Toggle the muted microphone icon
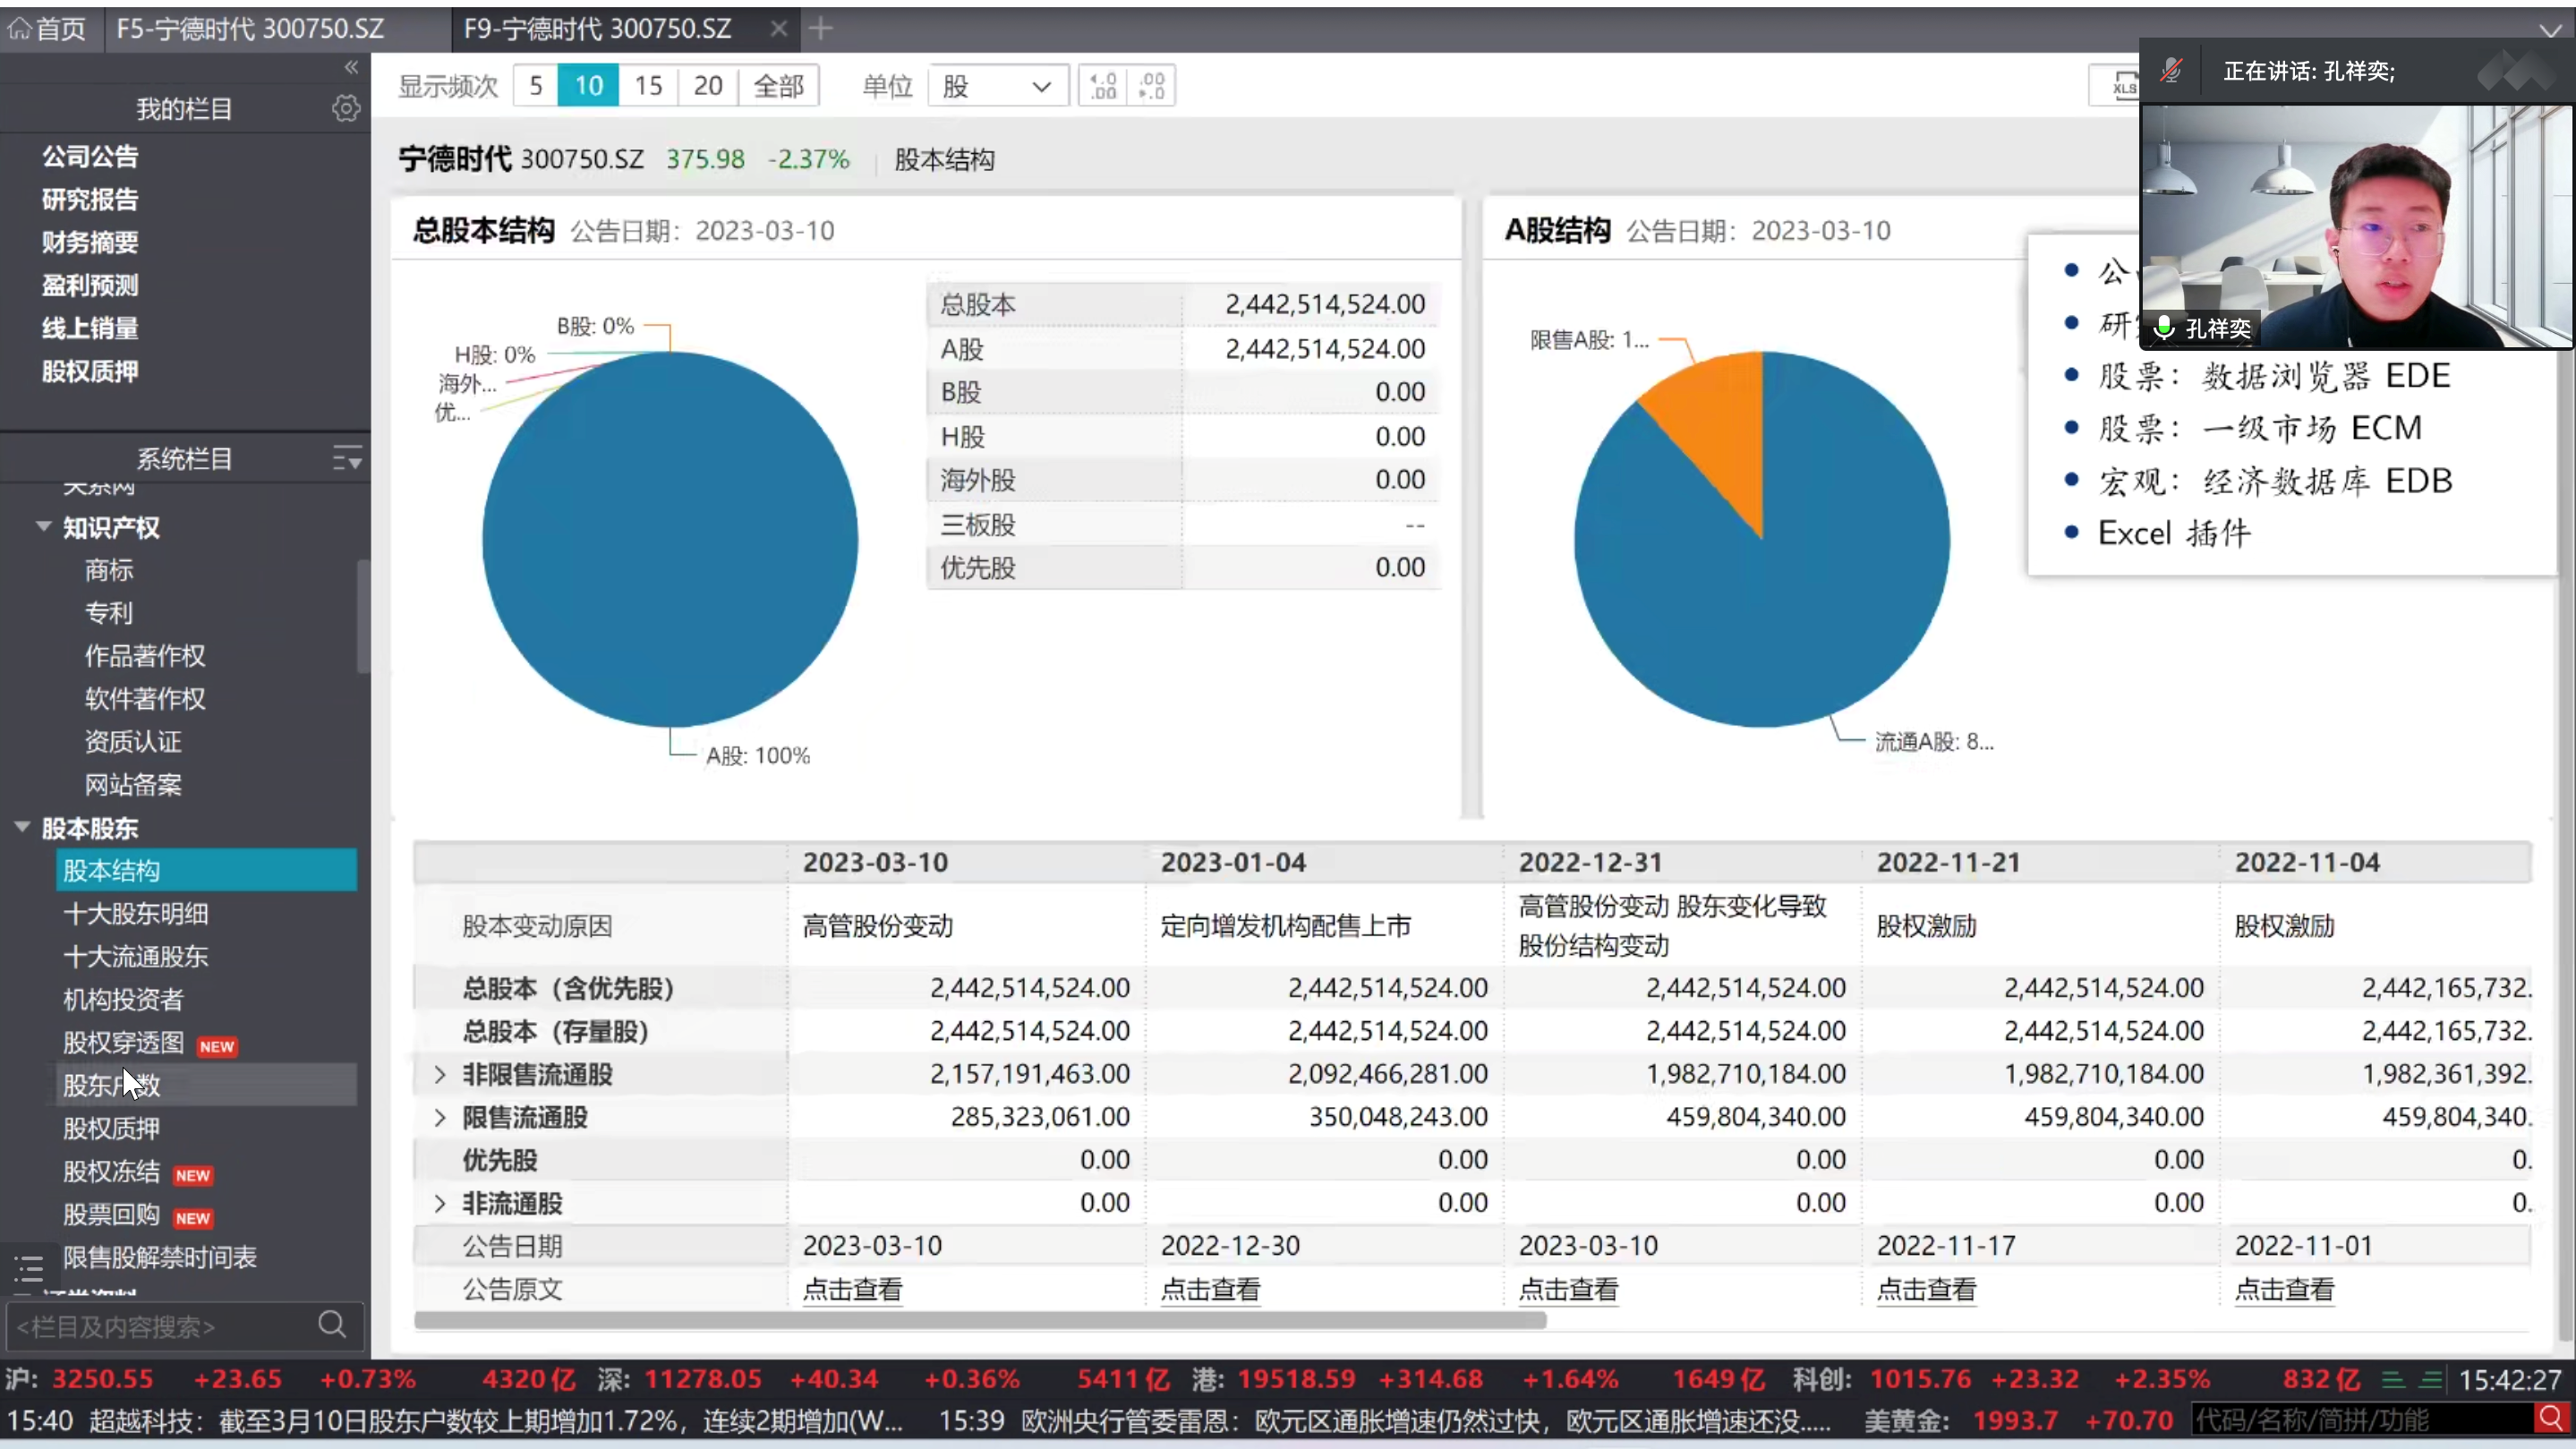The width and height of the screenshot is (2576, 1449). 2170,71
